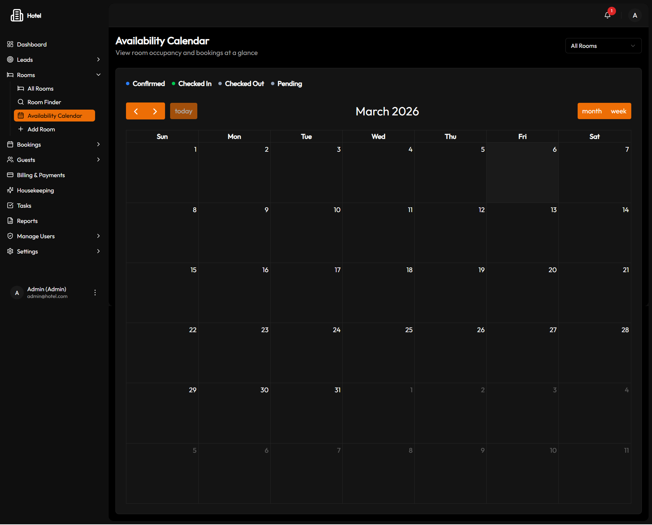This screenshot has width=652, height=525.
Task: Go to previous month arrow
Action: [x=136, y=111]
